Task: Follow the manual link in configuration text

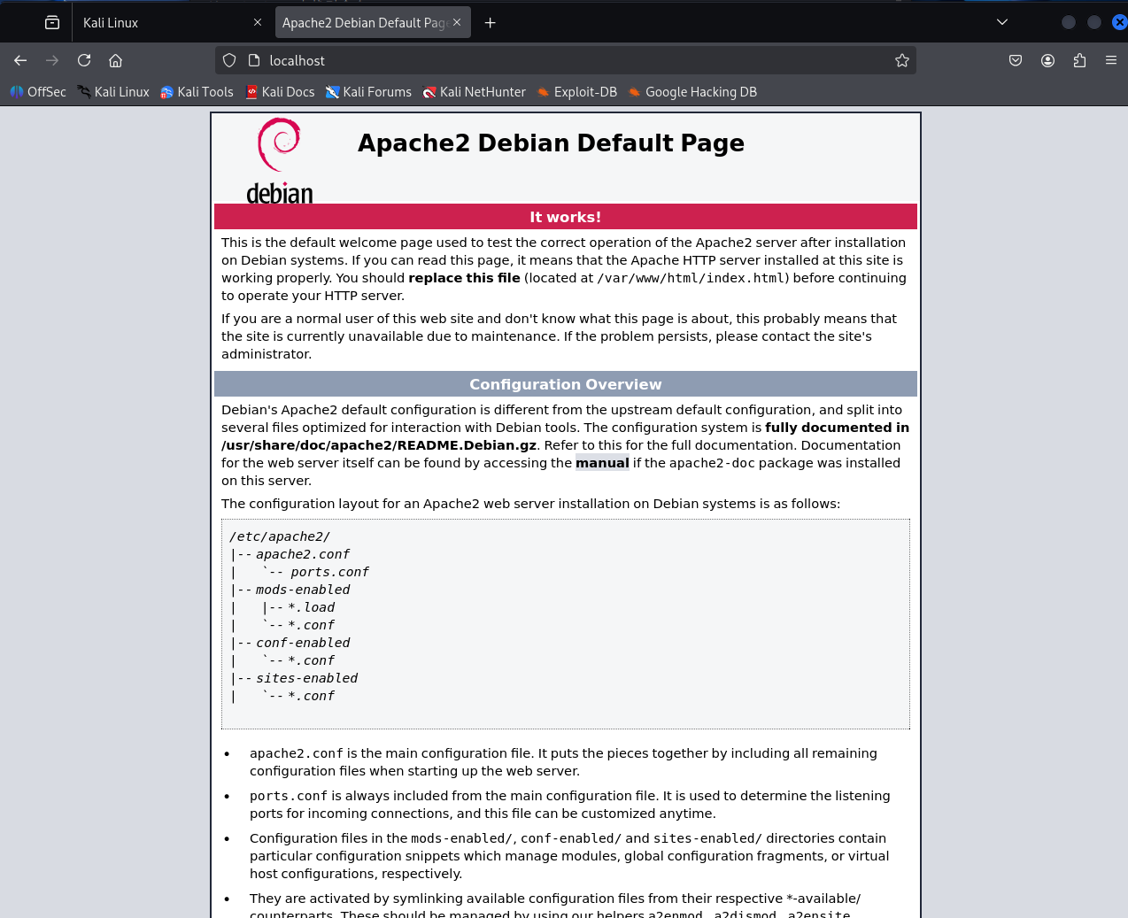Action: tap(602, 463)
